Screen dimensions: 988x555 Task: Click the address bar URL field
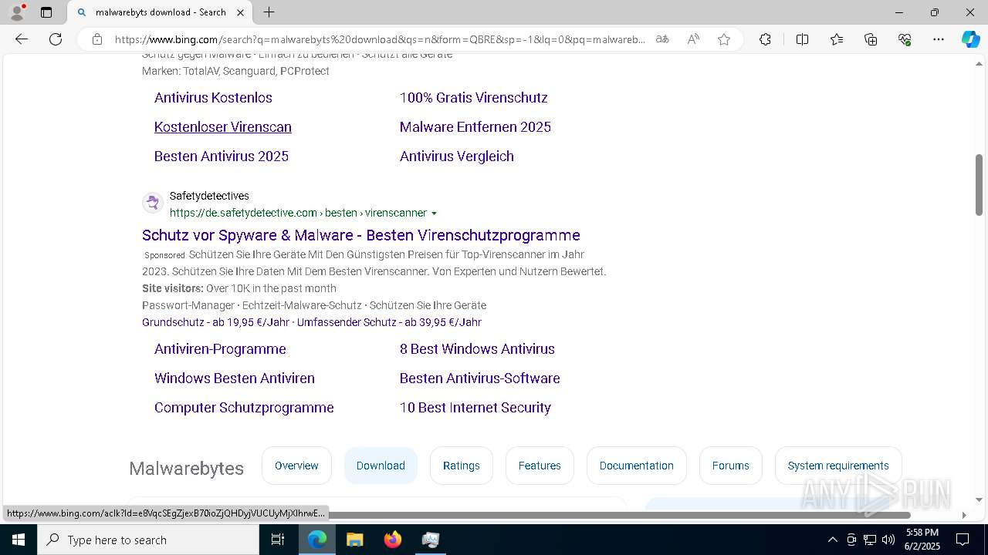[380, 39]
